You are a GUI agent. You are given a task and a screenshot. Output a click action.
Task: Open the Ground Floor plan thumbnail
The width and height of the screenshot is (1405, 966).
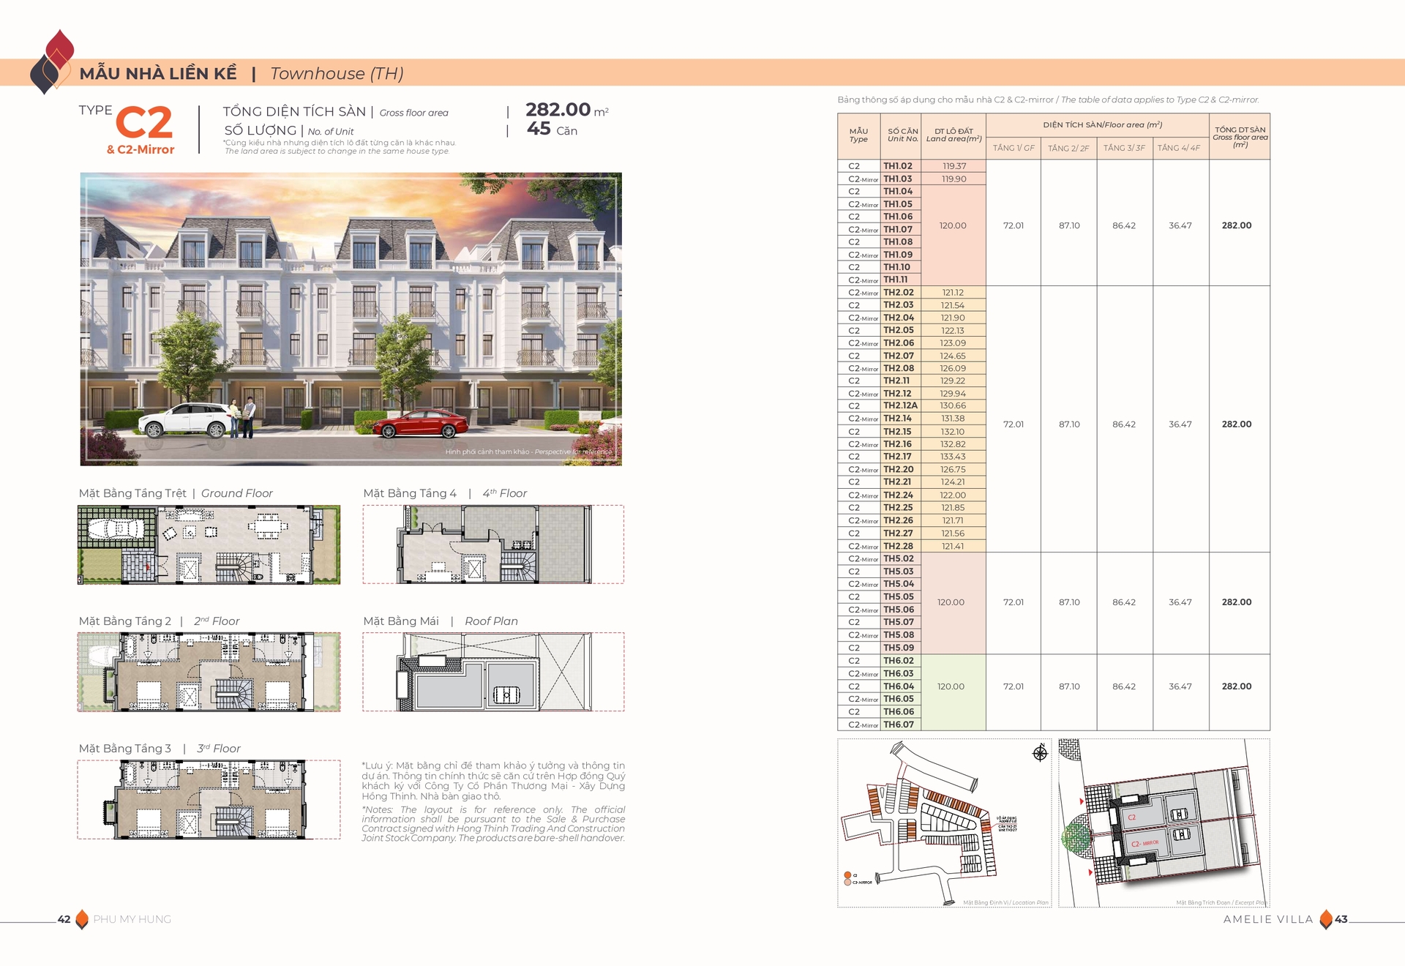(209, 544)
